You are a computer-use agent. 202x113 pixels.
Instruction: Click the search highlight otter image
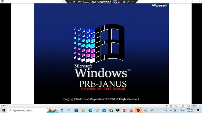click(x=52, y=110)
